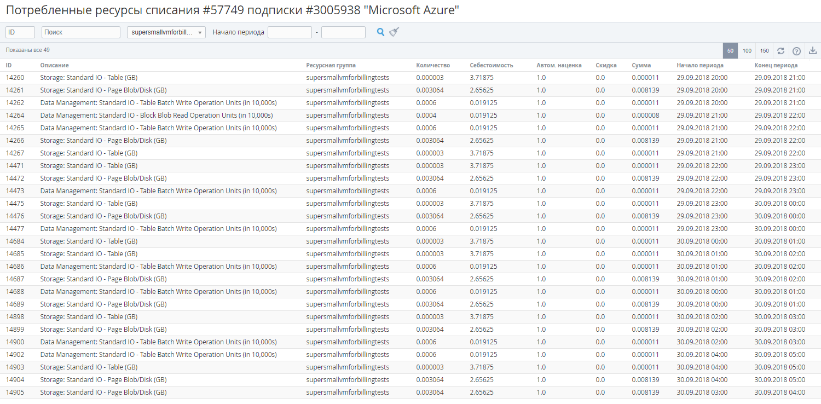Select the ID cell 14475
The height and width of the screenshot is (404, 821).
point(15,204)
